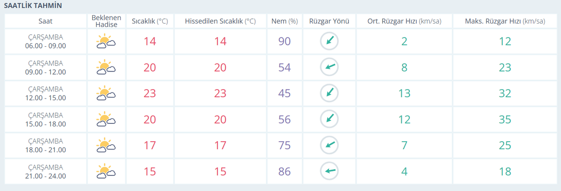
Task: Click the Nem (%) column header
Action: [284, 21]
